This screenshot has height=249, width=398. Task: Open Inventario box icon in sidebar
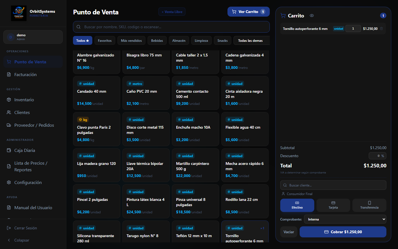click(9, 100)
